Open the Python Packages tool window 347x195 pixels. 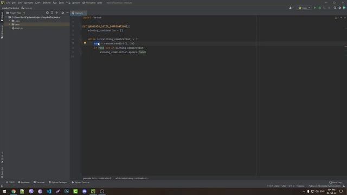pyautogui.click(x=58, y=183)
